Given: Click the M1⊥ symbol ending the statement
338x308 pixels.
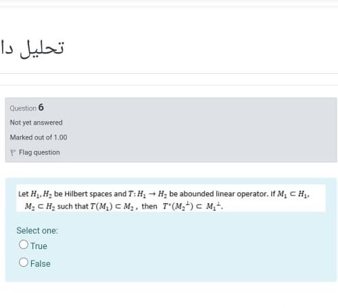Looking at the screenshot, I should click(x=214, y=206).
